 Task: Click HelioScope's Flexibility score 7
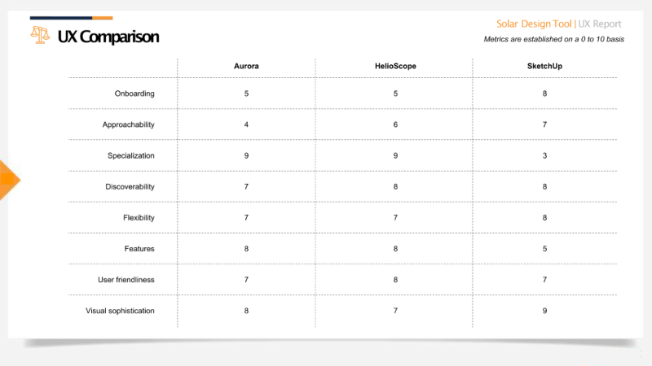(x=395, y=218)
